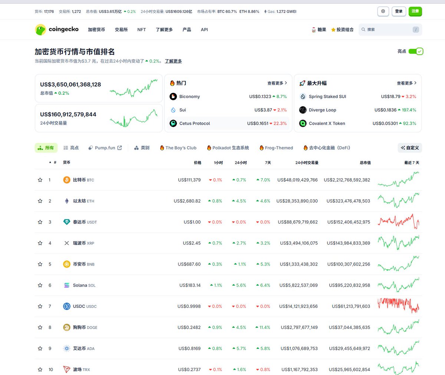Open USDT 7-day sparkline chart
Viewport: 445px width, 375px height.
pyautogui.click(x=399, y=221)
